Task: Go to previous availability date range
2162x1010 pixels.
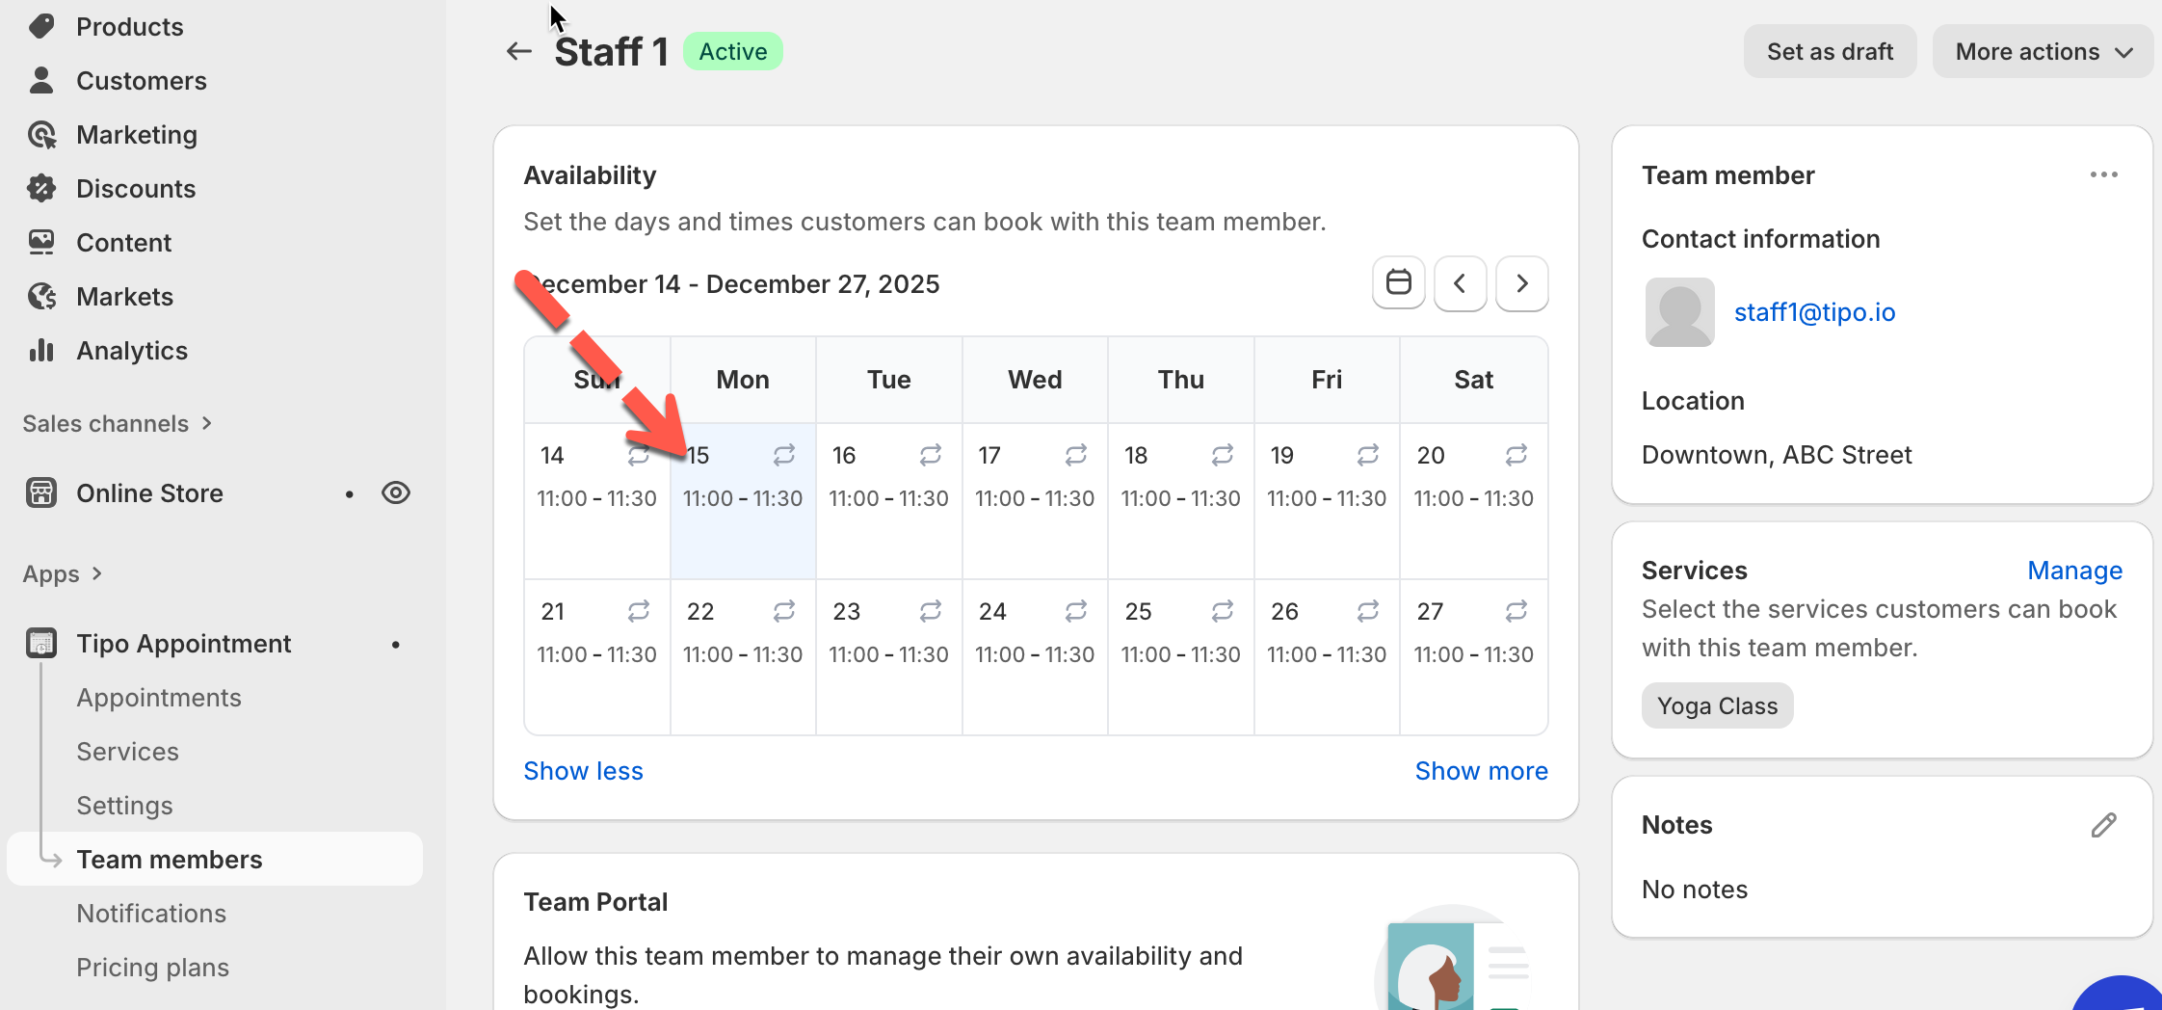Action: [1460, 283]
